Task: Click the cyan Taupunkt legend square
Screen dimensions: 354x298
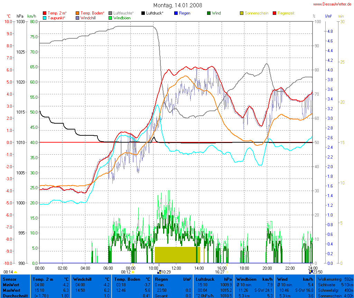Action: tap(45, 18)
